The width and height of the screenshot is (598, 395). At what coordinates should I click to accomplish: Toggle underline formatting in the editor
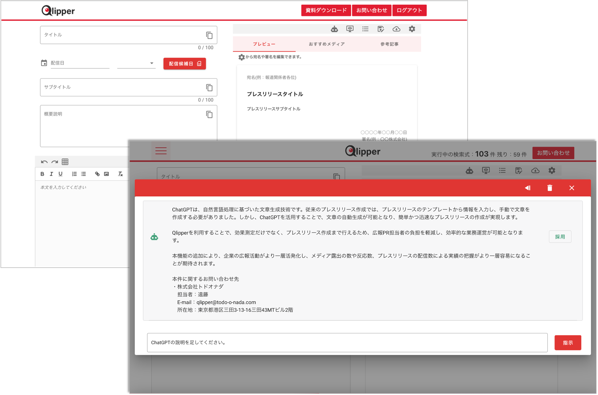[x=60, y=174]
